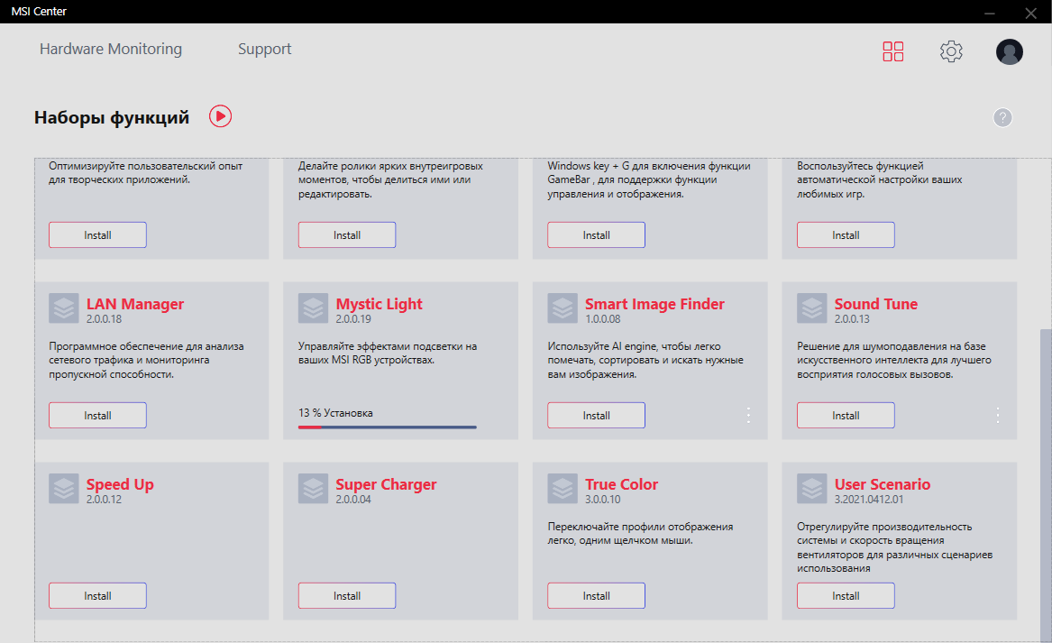Install the GameBar Windows key feature
The height and width of the screenshot is (643, 1052).
[x=596, y=234]
